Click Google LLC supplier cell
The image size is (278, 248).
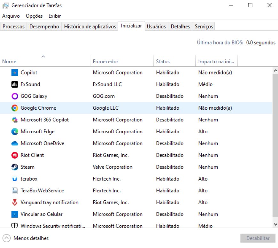[x=106, y=108]
